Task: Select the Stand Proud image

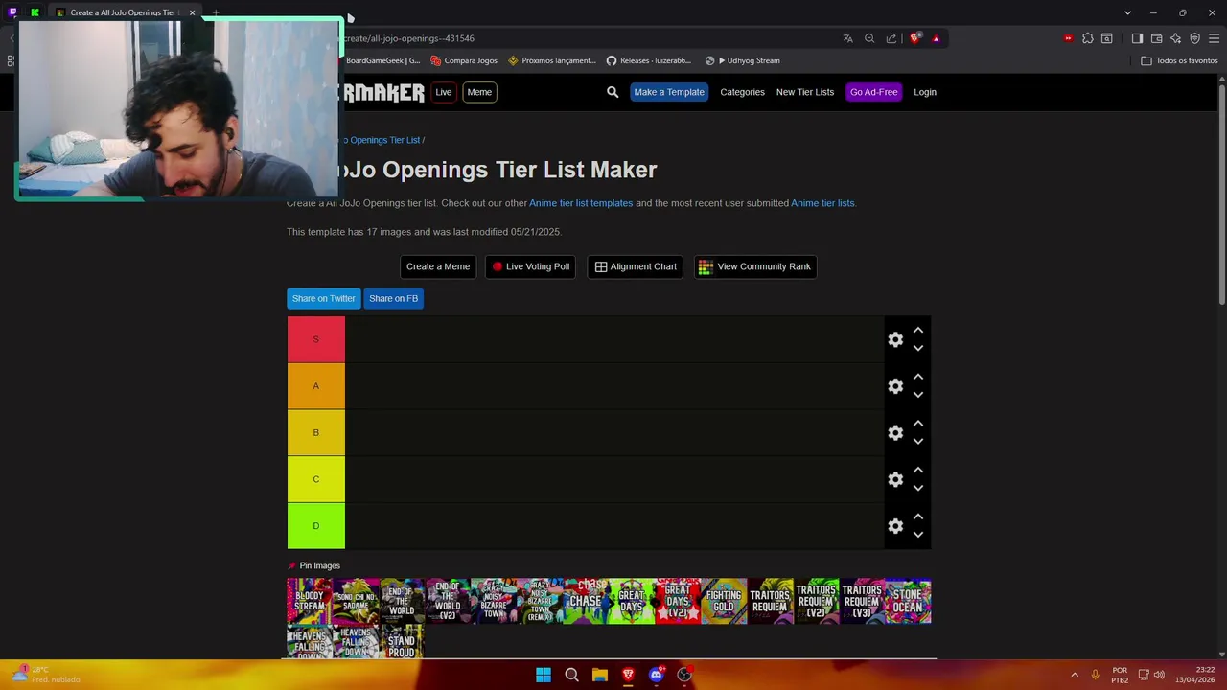Action: click(x=402, y=641)
